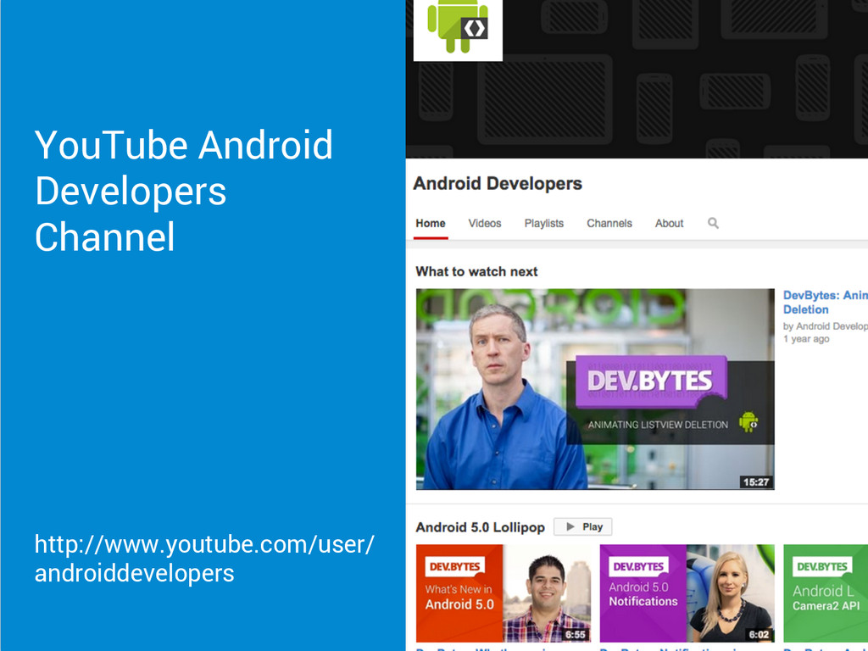Click the 15:27 duration badge
Viewport: 868px width, 651px height.
click(756, 482)
